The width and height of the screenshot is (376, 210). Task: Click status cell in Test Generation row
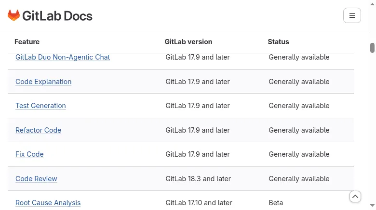click(299, 106)
